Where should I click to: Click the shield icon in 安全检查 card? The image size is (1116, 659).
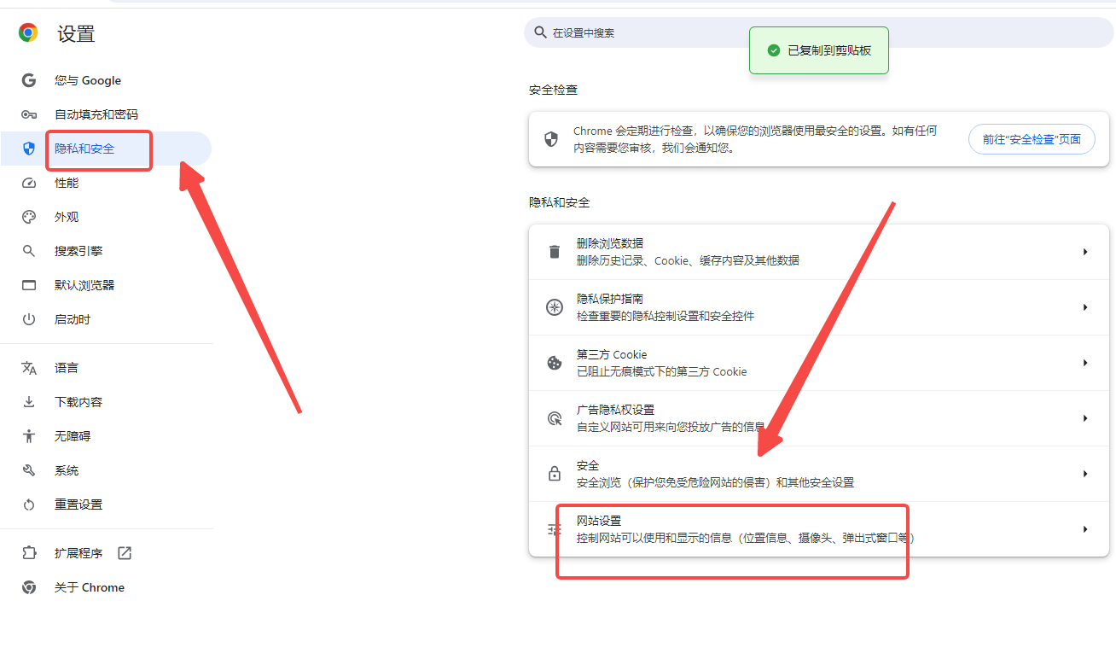coord(551,139)
